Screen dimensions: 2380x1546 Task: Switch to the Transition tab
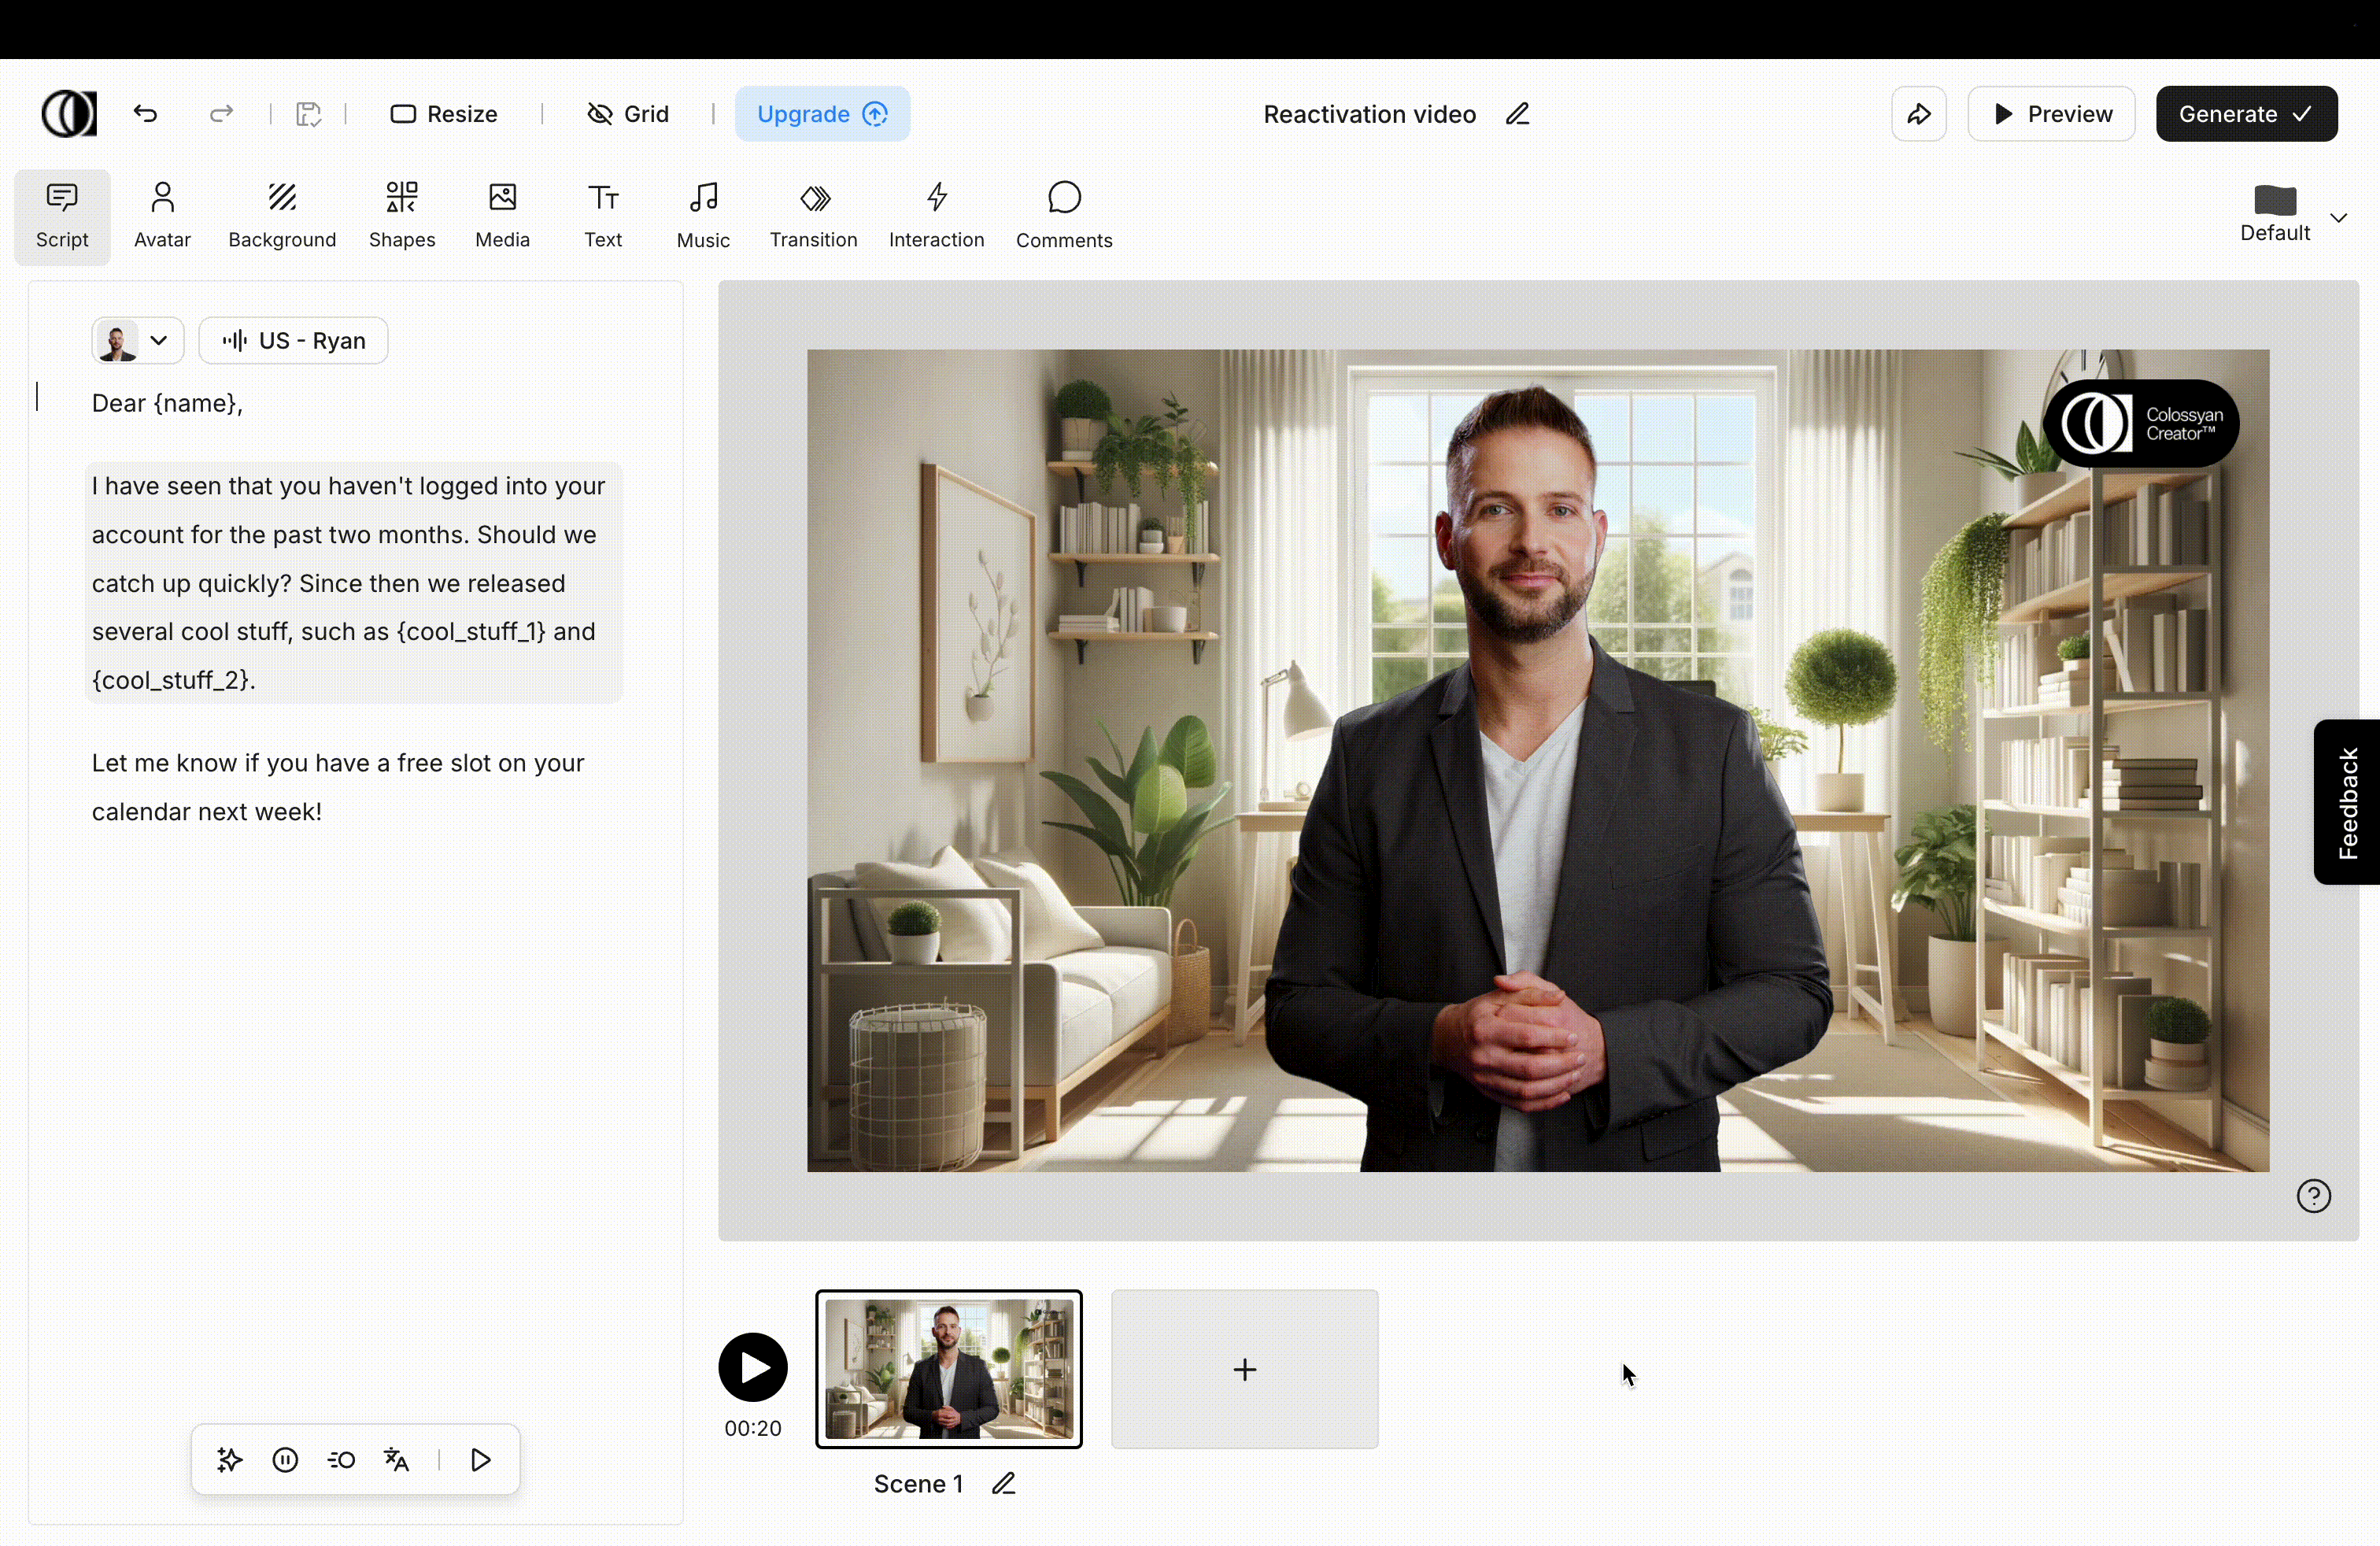(813, 215)
